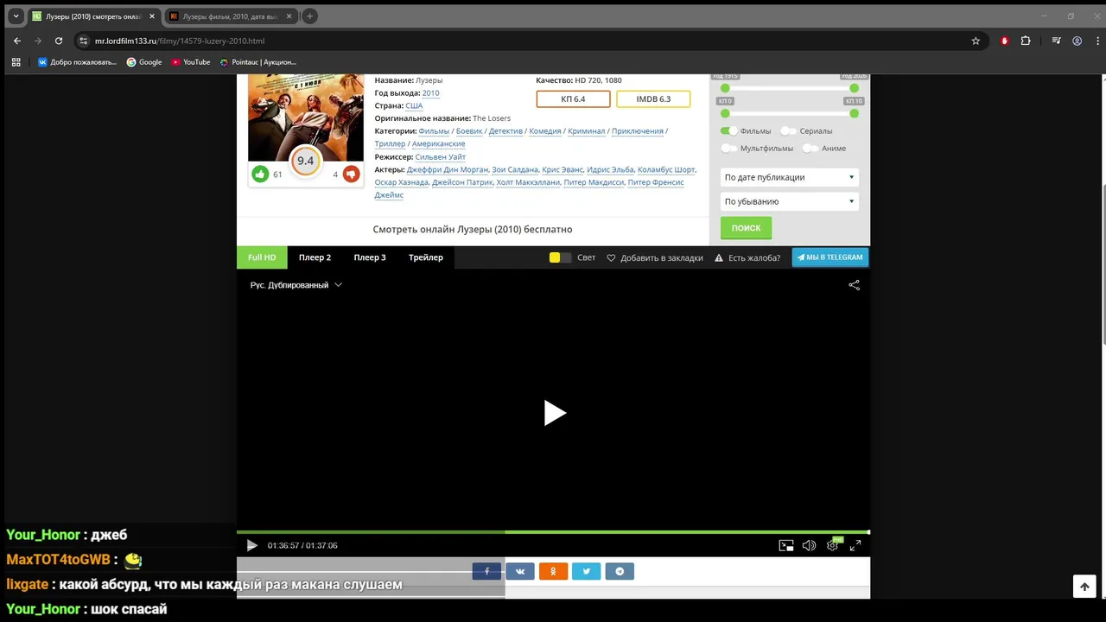Click the movie poster thumbnail
This screenshot has height=622, width=1106.
tap(306, 117)
